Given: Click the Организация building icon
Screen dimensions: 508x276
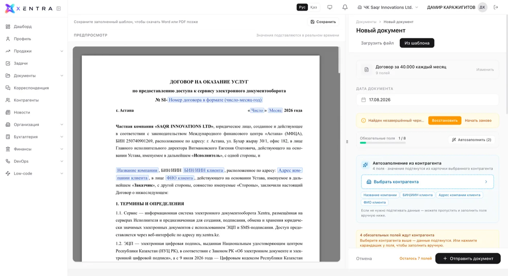Looking at the screenshot, I should coord(8,125).
